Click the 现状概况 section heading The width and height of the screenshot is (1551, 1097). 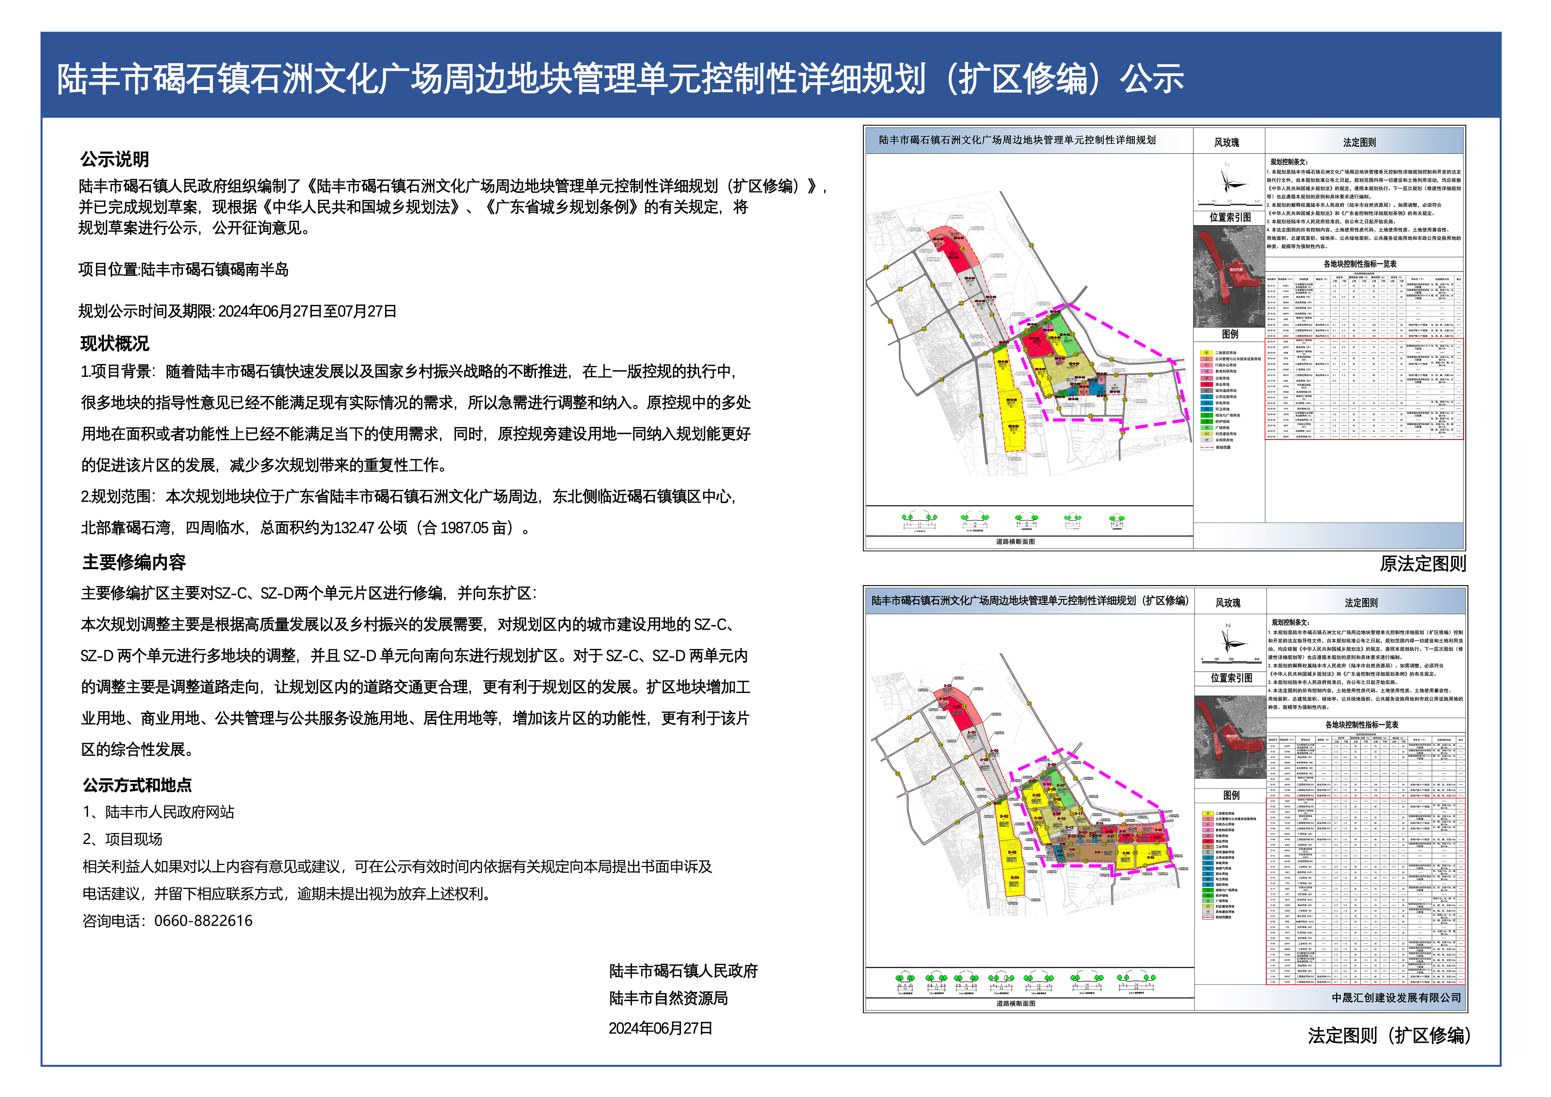[x=114, y=343]
